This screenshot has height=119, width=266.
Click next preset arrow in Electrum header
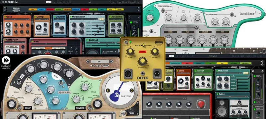[113, 2]
